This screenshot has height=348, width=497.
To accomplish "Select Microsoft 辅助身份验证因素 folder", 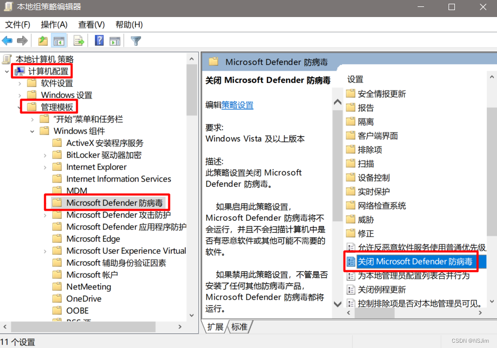I will click(x=109, y=262).
